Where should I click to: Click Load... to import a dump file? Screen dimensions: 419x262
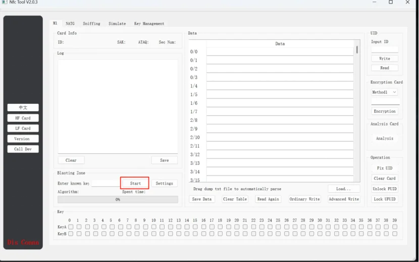tap(344, 189)
